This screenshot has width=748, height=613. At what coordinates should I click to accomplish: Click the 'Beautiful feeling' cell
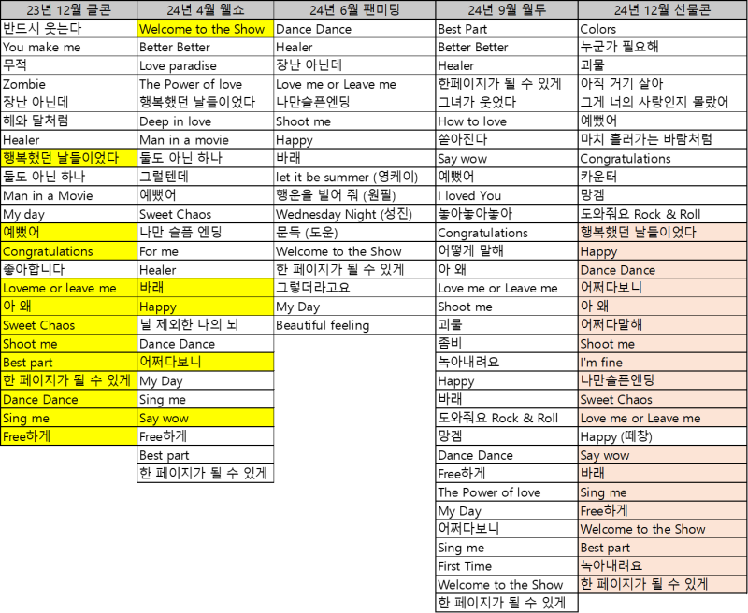click(354, 325)
